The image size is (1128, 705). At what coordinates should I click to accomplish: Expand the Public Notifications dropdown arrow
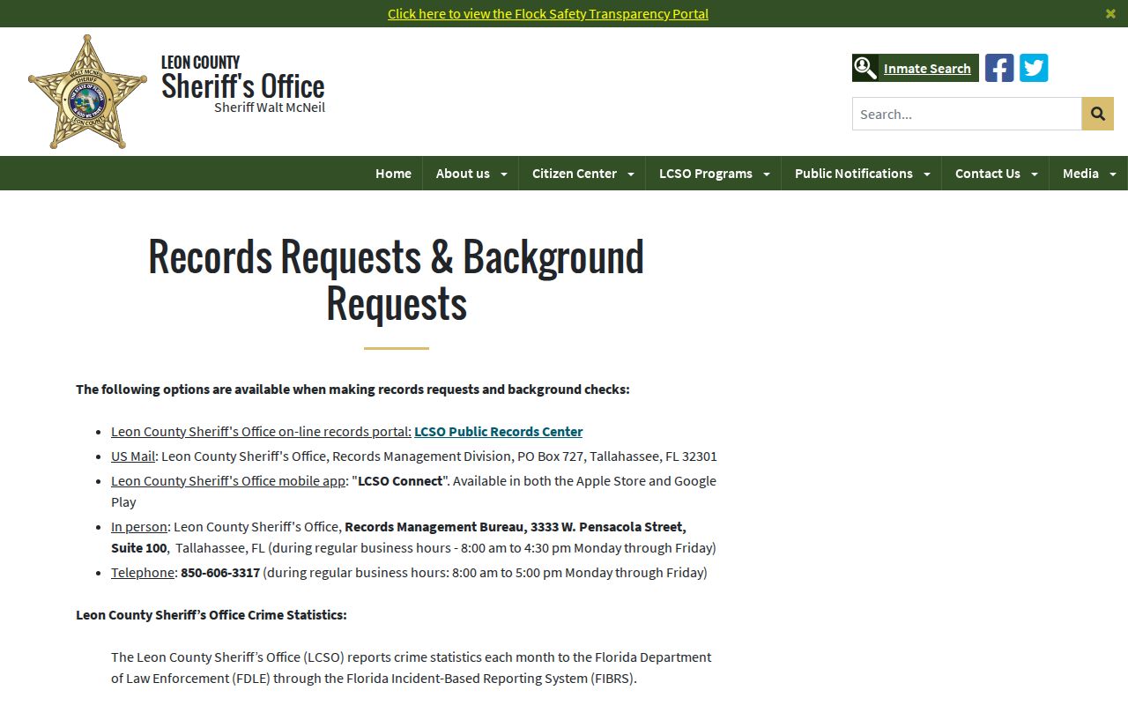tap(927, 174)
